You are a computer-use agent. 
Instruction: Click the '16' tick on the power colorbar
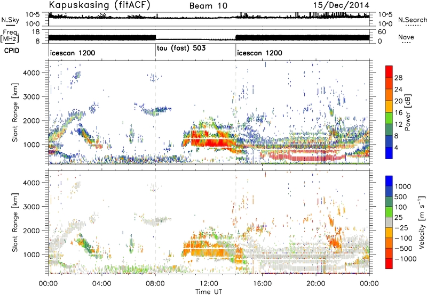click(x=398, y=113)
